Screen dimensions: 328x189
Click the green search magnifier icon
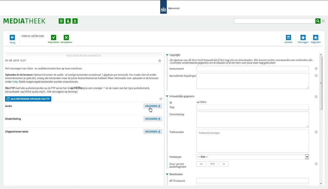coord(318,21)
